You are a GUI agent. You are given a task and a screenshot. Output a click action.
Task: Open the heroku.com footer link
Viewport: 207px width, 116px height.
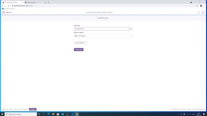[x=5, y=109]
